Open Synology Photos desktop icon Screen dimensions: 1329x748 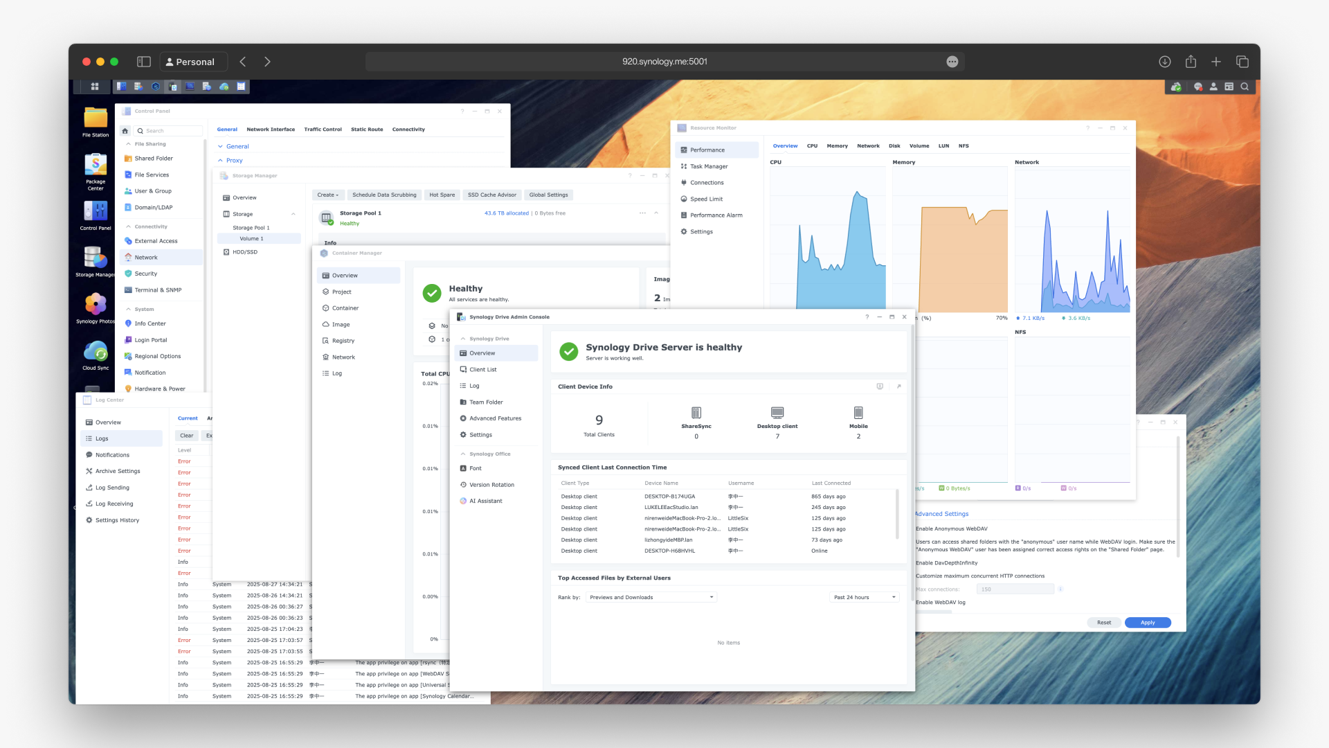[96, 304]
